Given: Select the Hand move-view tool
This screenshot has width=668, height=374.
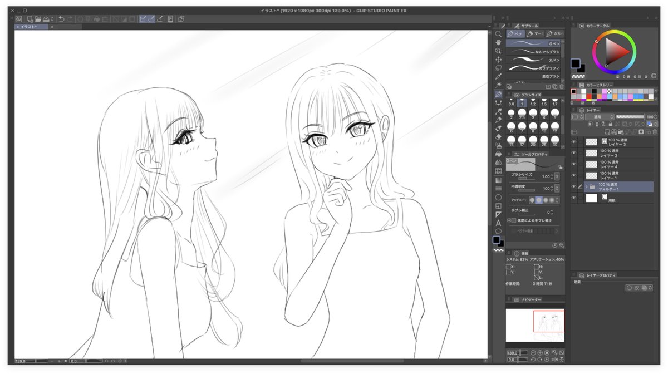Looking at the screenshot, I should [x=498, y=42].
